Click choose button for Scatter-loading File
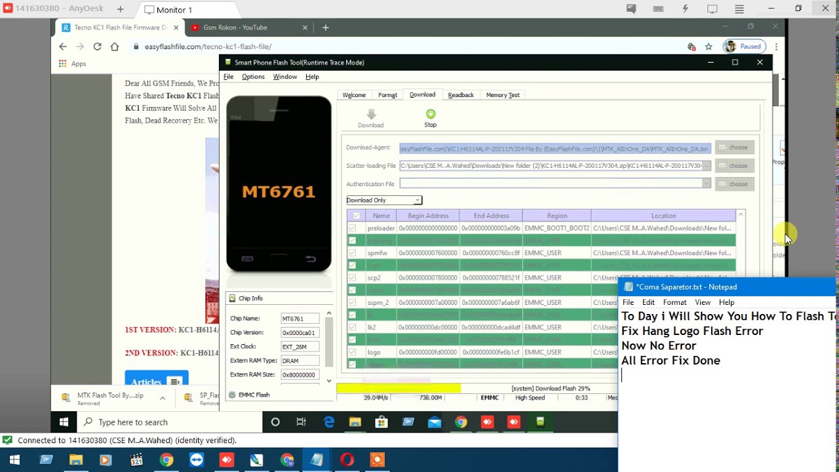Image resolution: width=839 pixels, height=472 pixels. (735, 166)
